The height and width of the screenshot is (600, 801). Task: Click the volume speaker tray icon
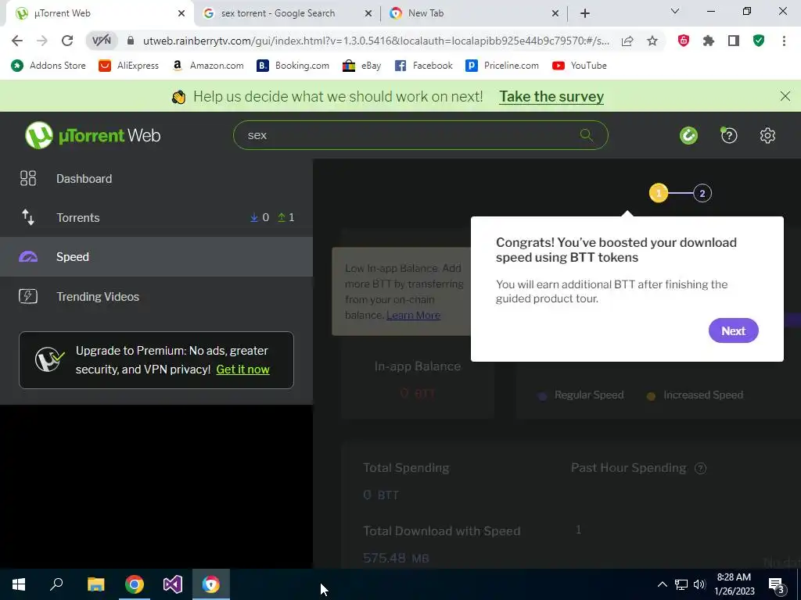pos(699,584)
